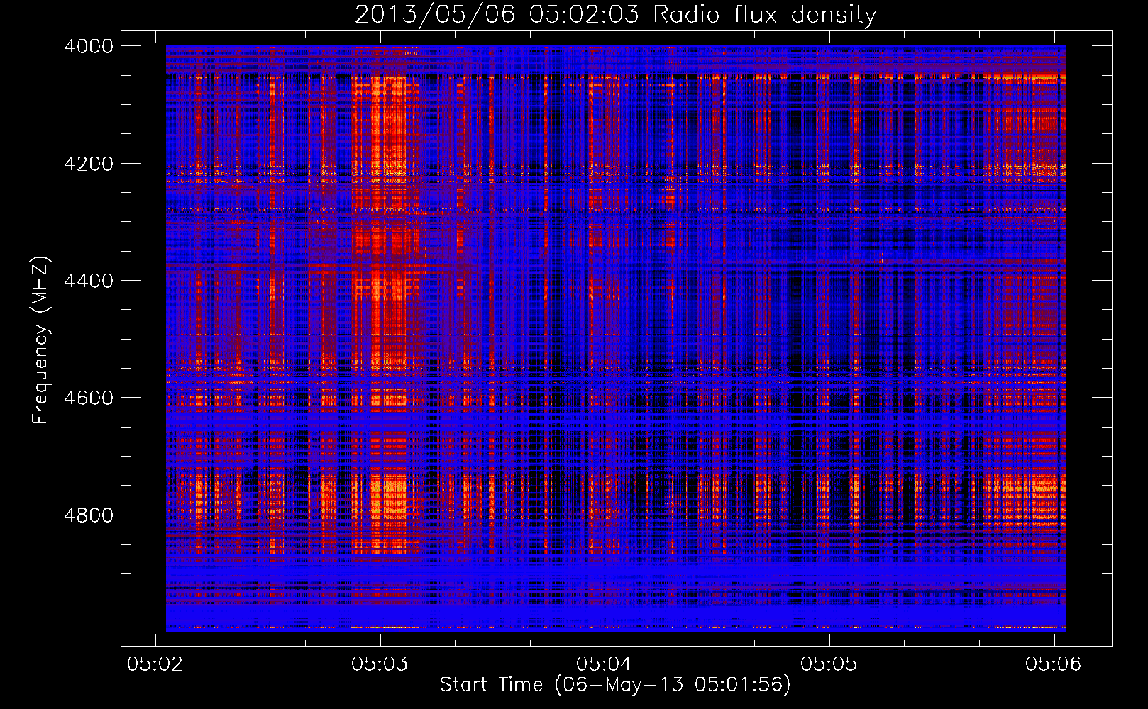1148x709 pixels.
Task: Select the 4400 frequency axis label
Action: (x=89, y=281)
